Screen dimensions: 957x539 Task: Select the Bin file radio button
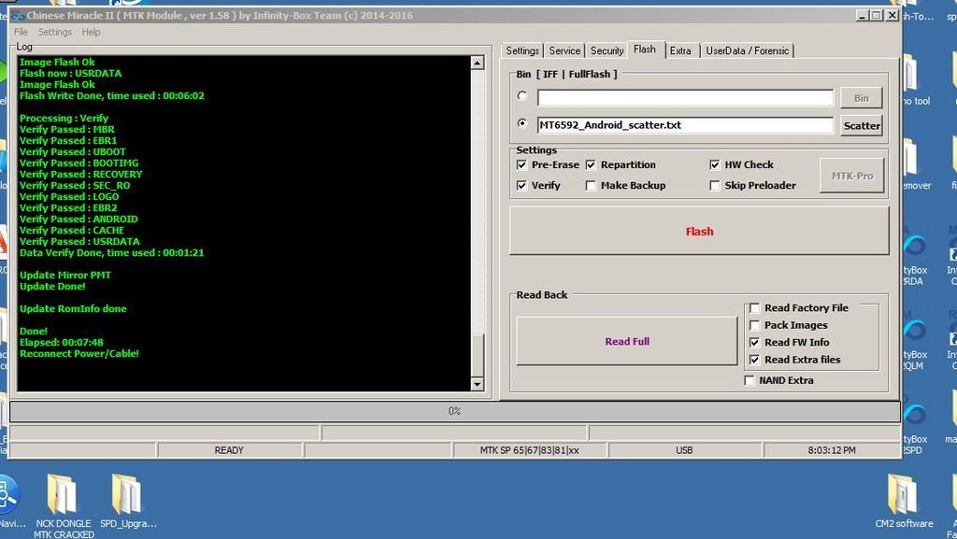(522, 96)
